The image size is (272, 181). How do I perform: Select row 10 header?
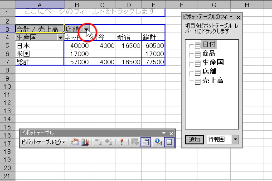(7, 86)
